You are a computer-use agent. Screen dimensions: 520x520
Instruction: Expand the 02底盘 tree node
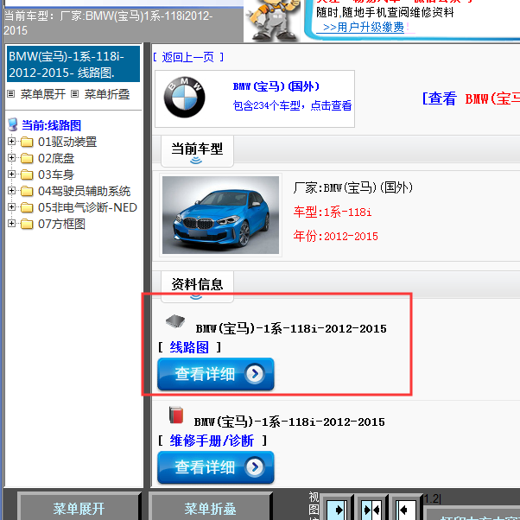pyautogui.click(x=11, y=158)
